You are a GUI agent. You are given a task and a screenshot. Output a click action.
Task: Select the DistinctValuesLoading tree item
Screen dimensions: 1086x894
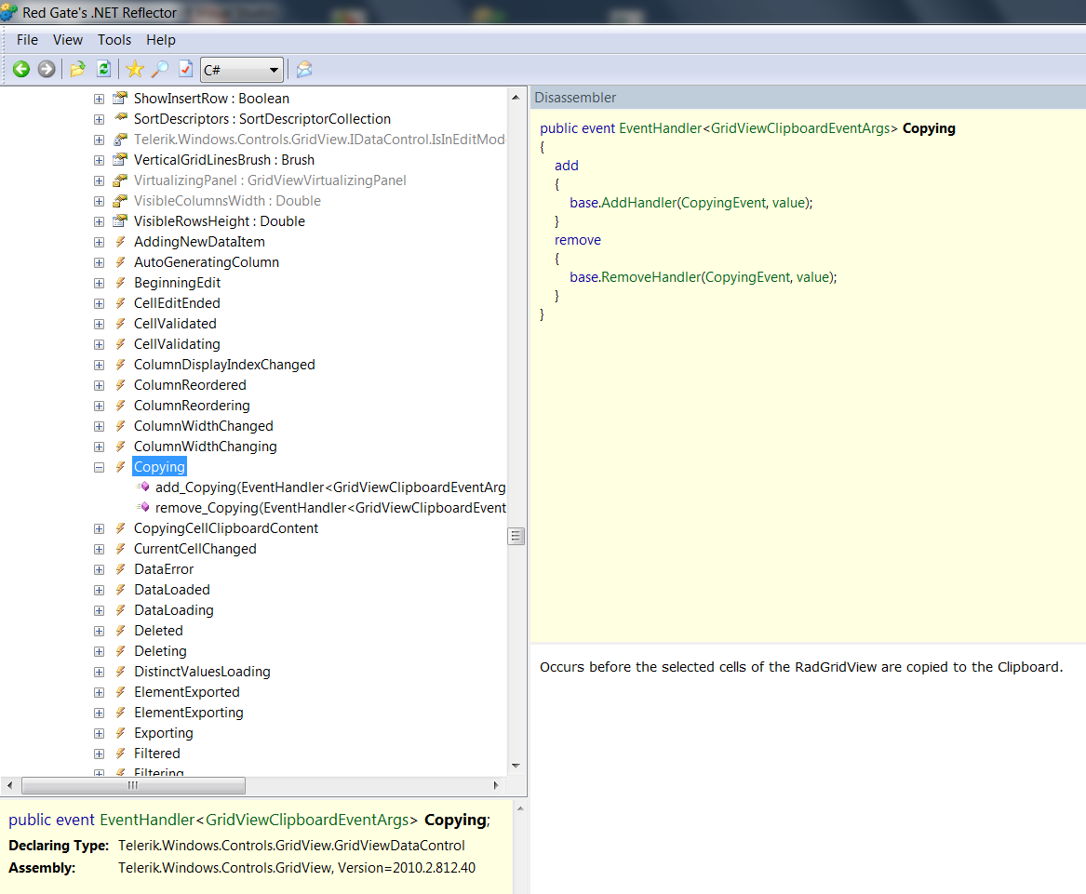coord(202,672)
